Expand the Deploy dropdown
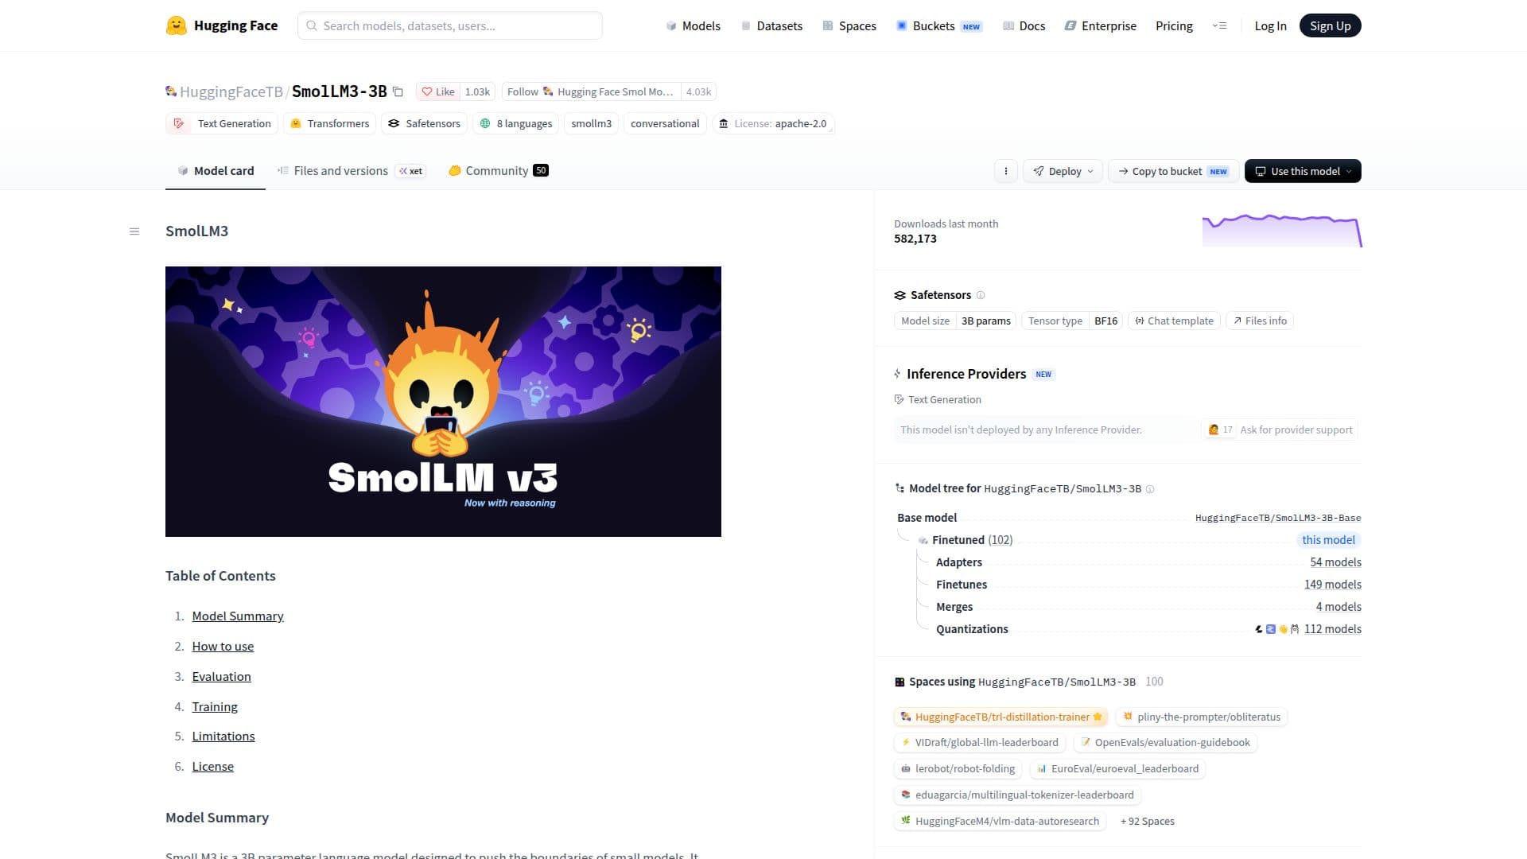The width and height of the screenshot is (1527, 859). click(x=1063, y=171)
